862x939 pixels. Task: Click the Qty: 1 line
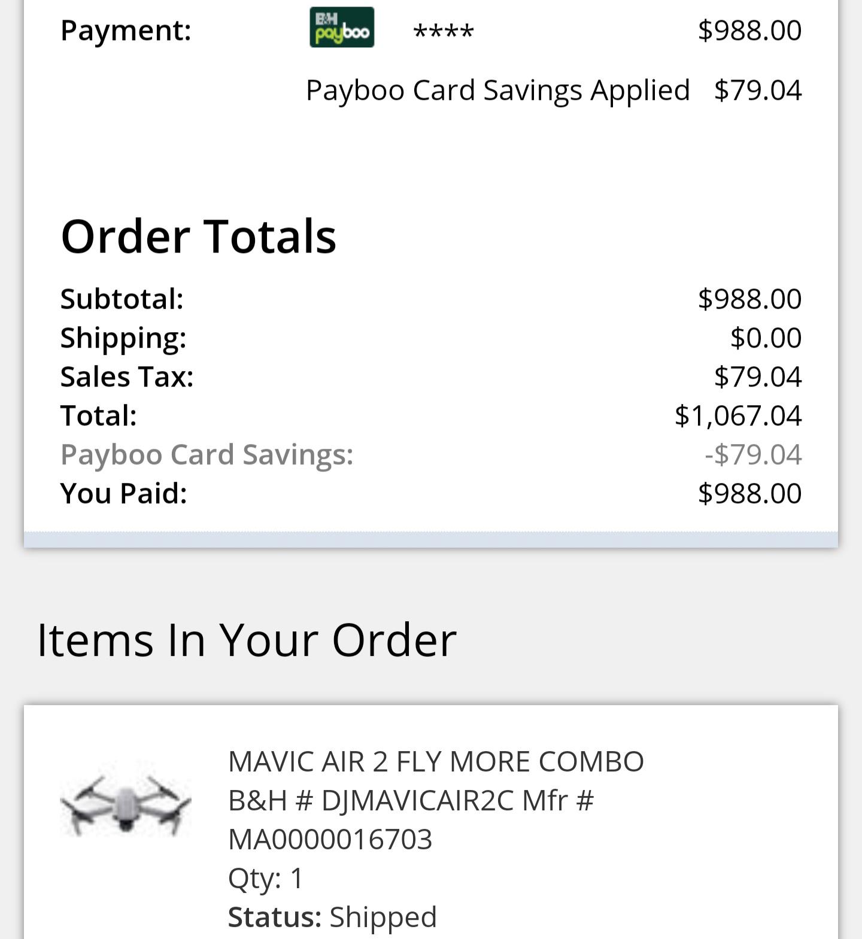click(266, 879)
